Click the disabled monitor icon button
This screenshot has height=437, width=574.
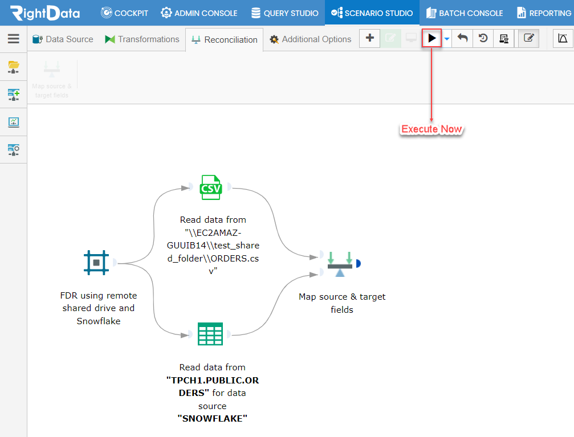[x=411, y=38]
